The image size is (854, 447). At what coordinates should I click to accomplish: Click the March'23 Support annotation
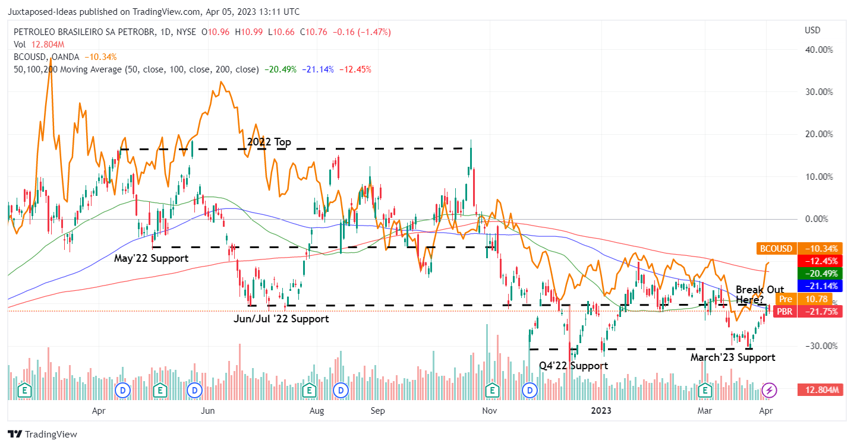733,357
